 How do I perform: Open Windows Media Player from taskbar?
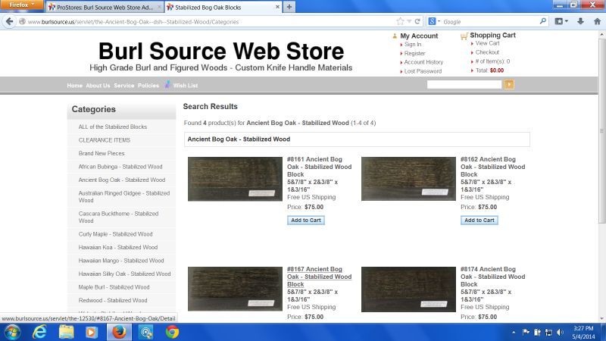pyautogui.click(x=92, y=332)
